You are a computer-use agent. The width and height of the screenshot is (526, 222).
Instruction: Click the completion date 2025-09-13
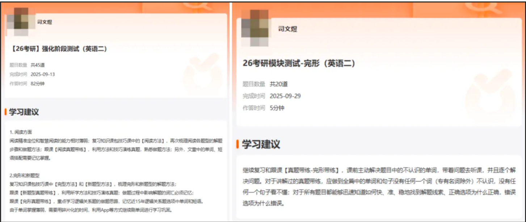point(43,74)
